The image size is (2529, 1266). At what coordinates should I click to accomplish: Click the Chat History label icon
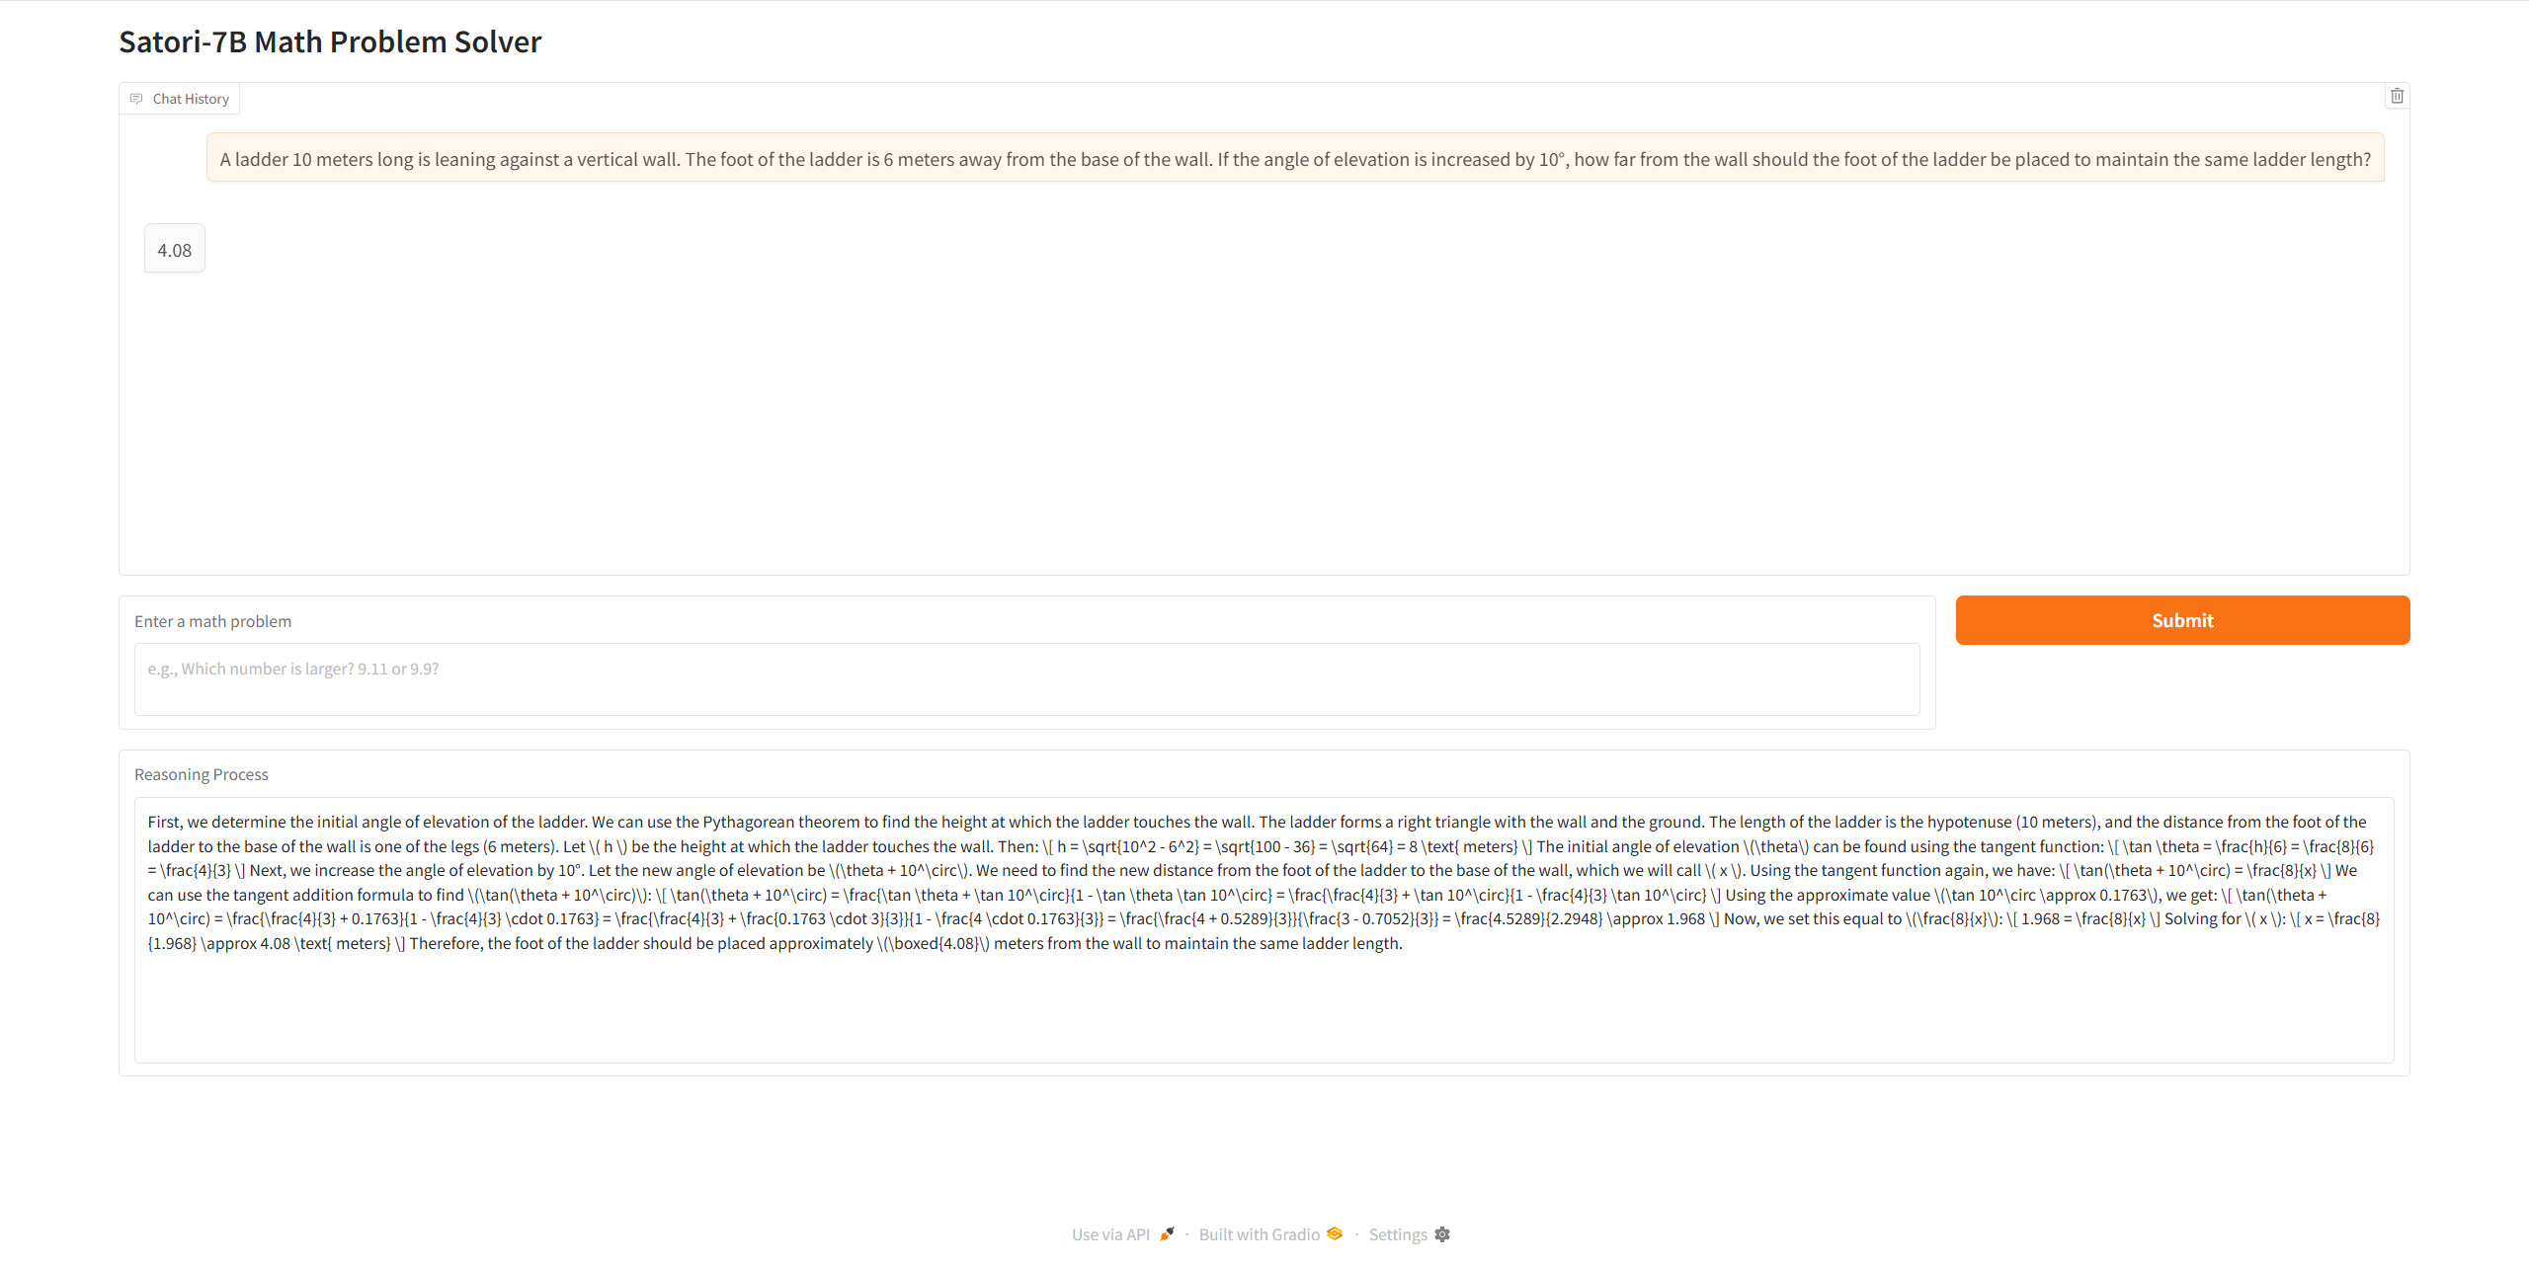click(x=136, y=99)
